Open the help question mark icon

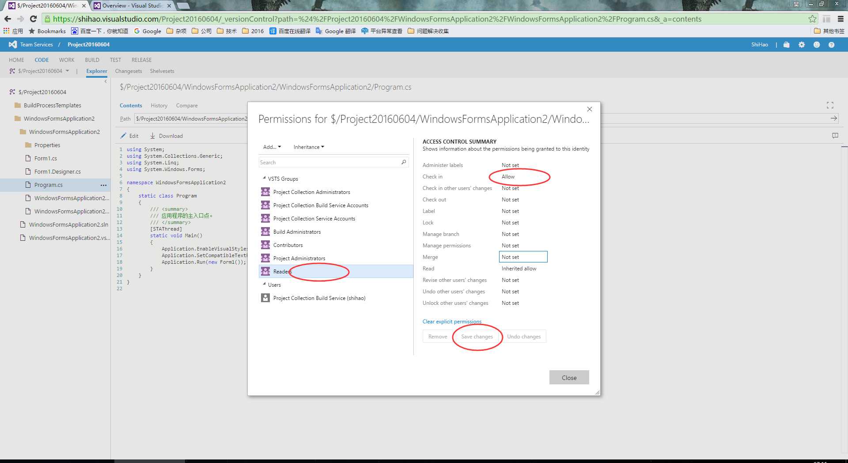tap(831, 45)
